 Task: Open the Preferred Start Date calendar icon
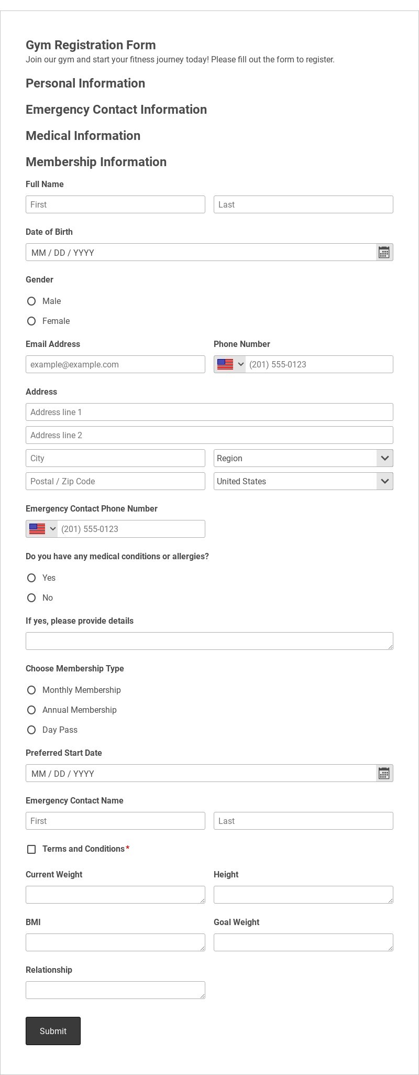(x=384, y=773)
